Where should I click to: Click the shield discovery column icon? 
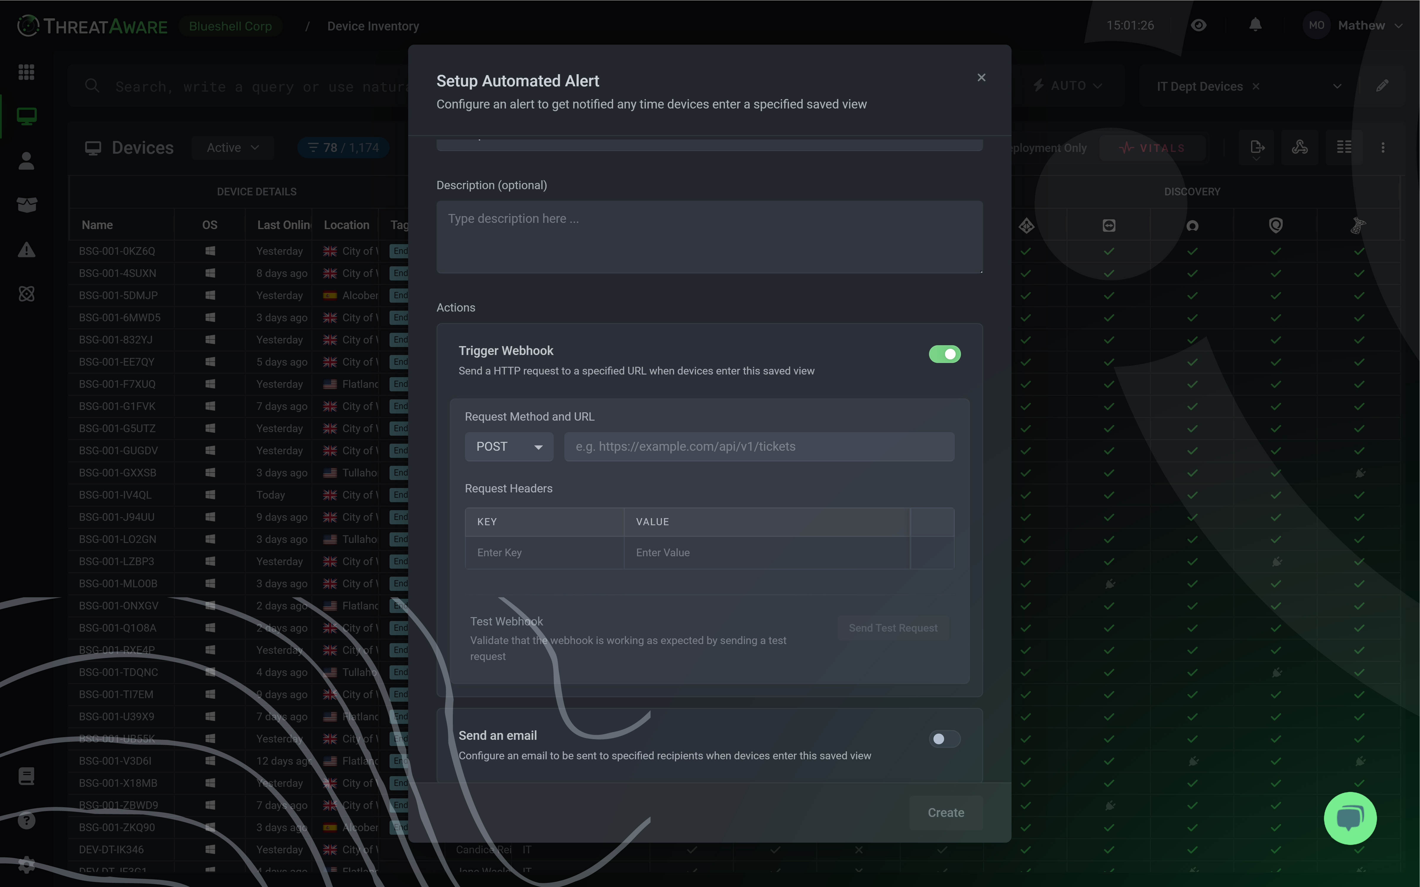click(1276, 225)
